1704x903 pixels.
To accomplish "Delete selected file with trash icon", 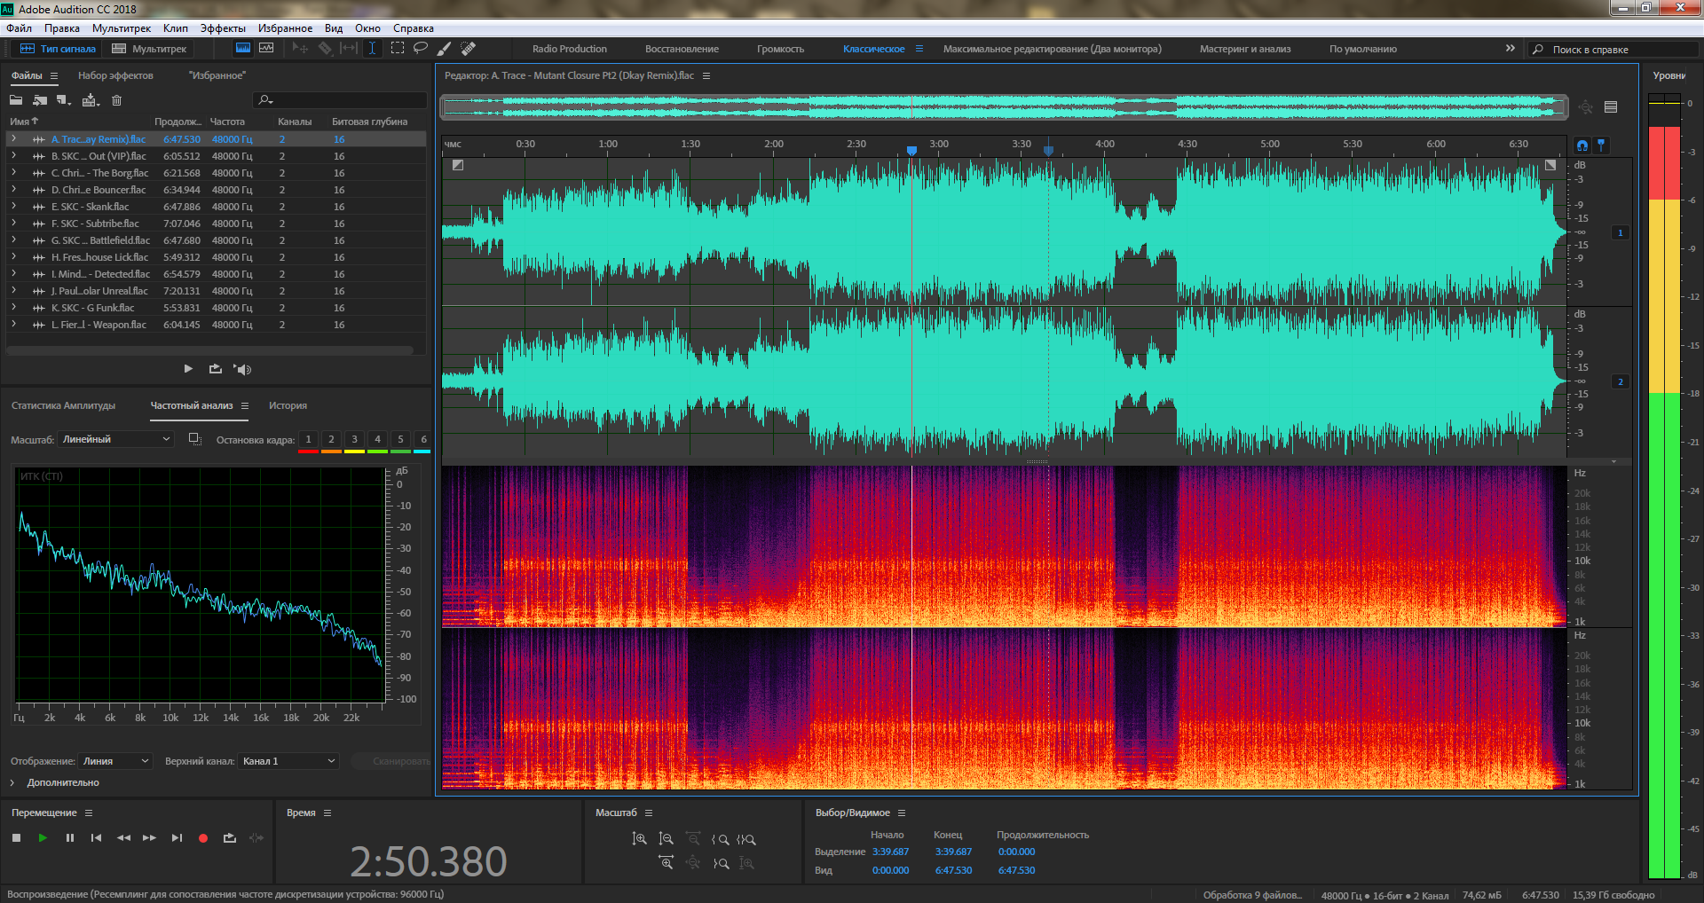I will point(116,100).
